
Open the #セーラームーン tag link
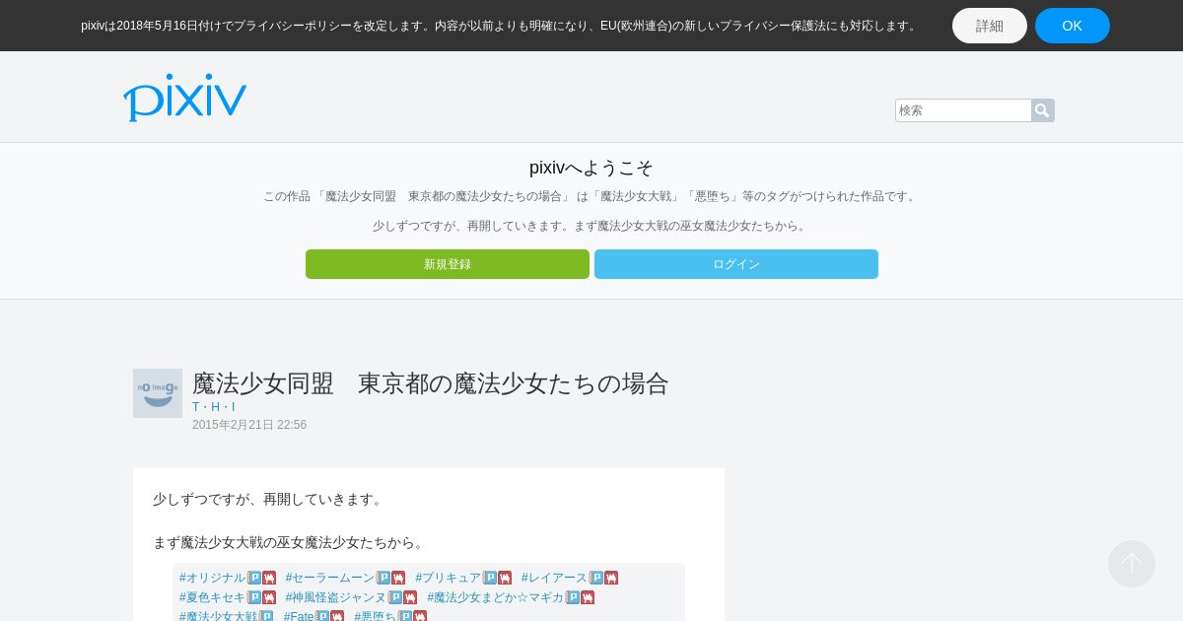click(x=330, y=578)
